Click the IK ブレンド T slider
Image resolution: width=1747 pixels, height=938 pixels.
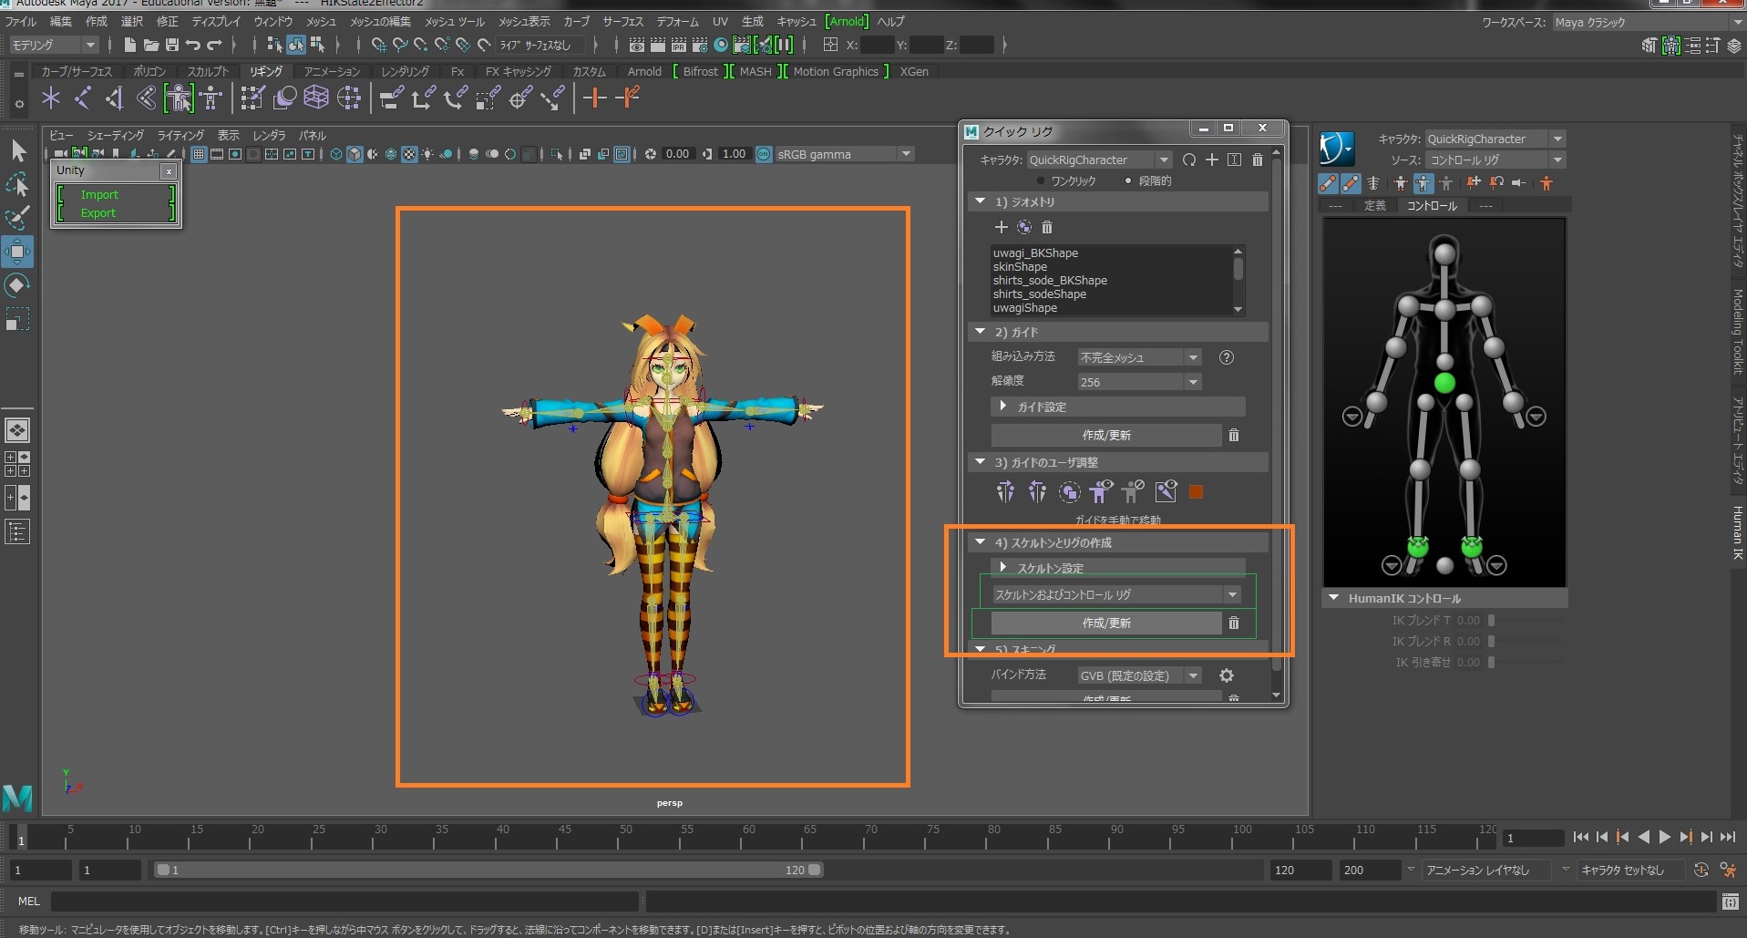[1493, 620]
